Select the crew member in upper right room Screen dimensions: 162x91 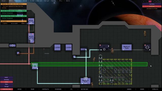[145, 34]
